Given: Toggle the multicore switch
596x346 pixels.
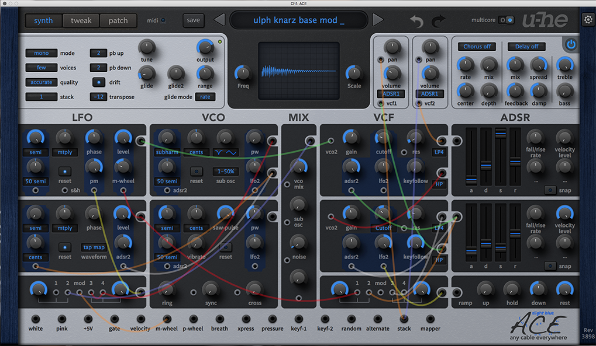Looking at the screenshot, I should tap(507, 20).
